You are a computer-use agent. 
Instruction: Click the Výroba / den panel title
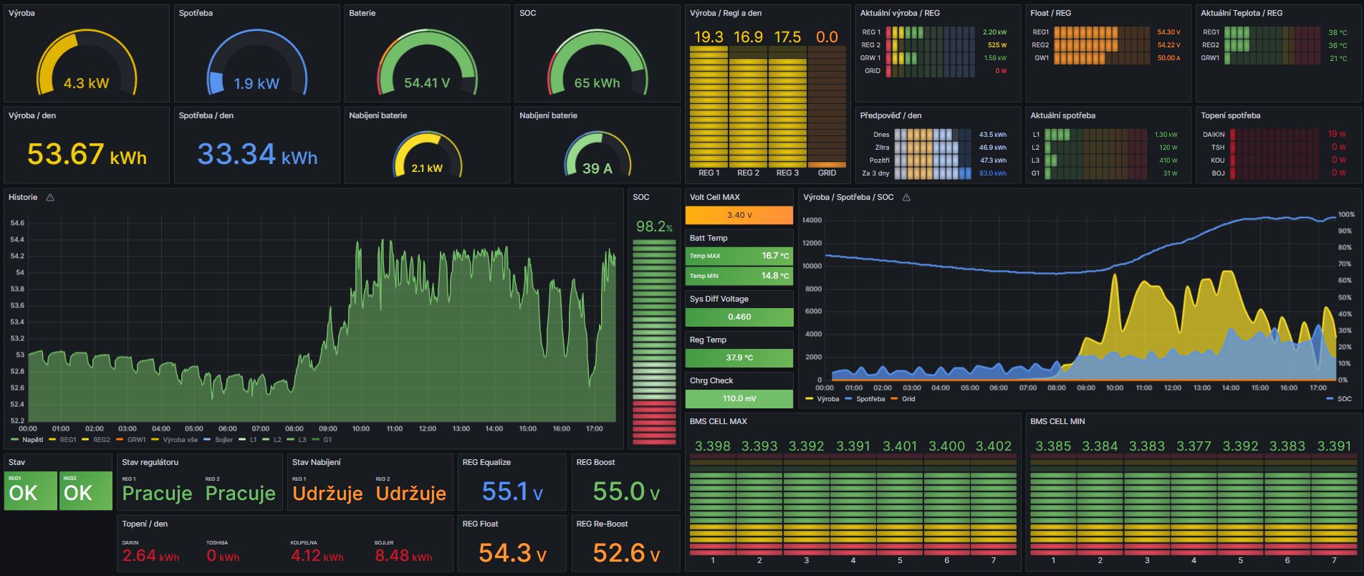pyautogui.click(x=32, y=115)
